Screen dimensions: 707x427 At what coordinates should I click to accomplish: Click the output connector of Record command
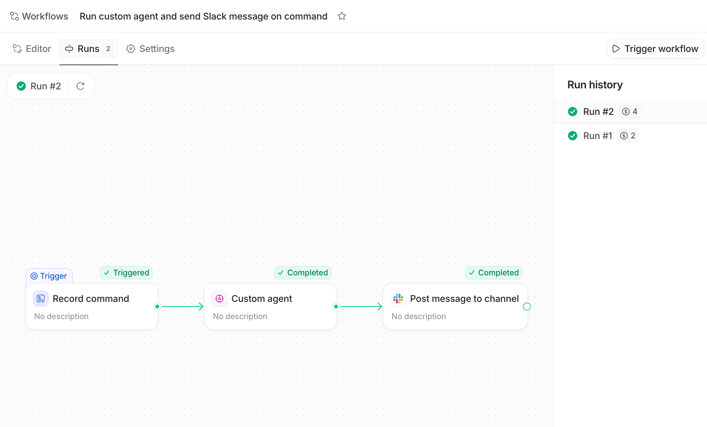[157, 307]
